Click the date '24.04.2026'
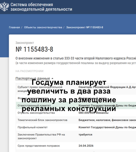This screenshot has width=136, height=152. click(x=86, y=146)
